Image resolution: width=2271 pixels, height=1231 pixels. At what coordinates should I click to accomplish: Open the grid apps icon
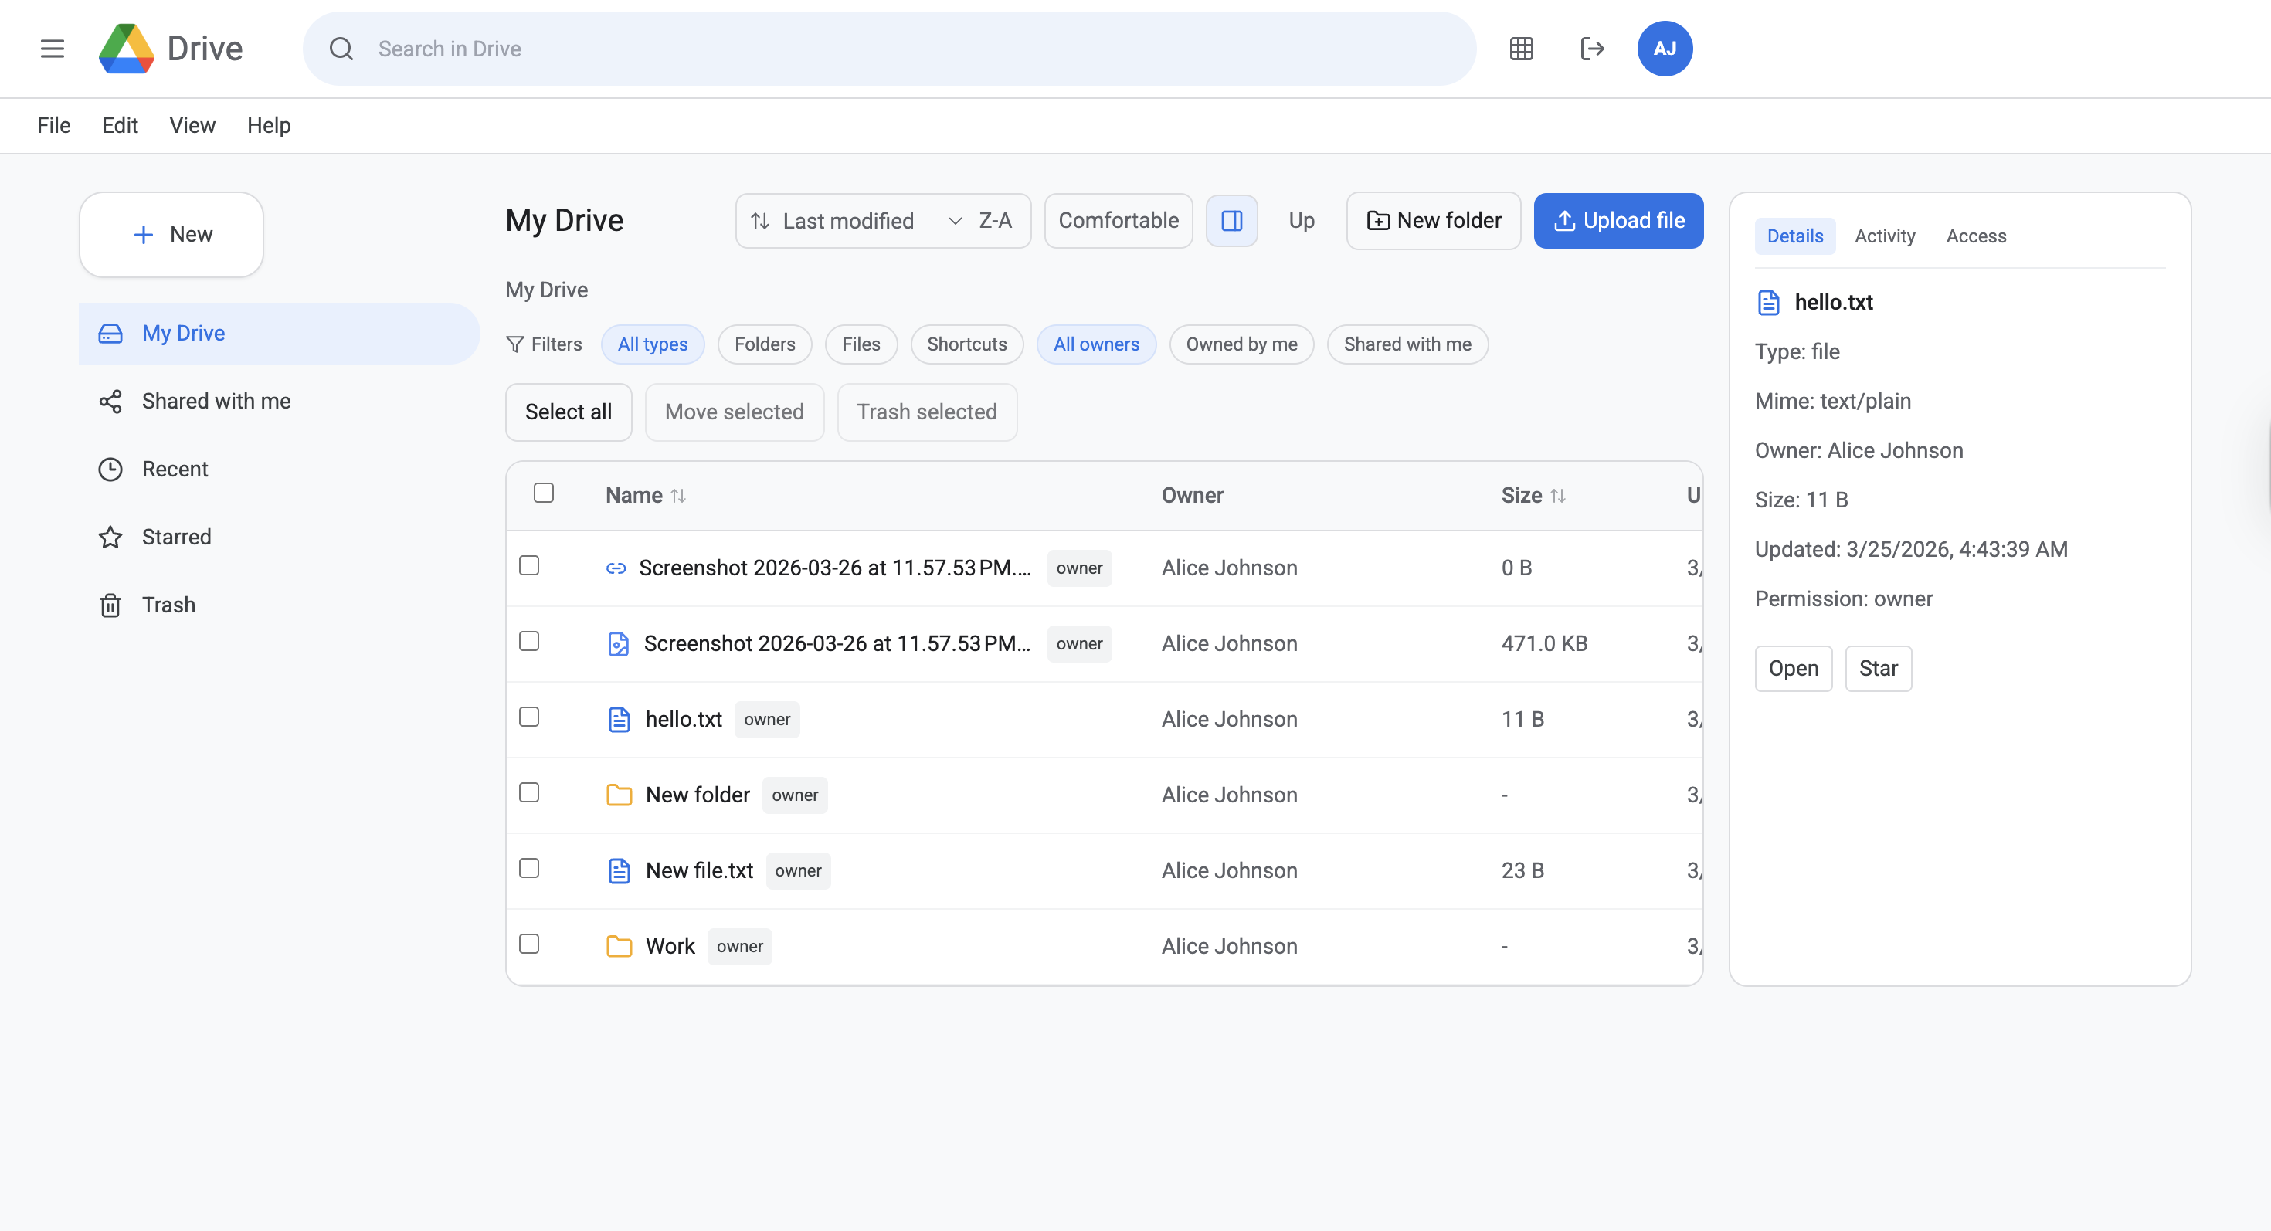click(x=1522, y=49)
